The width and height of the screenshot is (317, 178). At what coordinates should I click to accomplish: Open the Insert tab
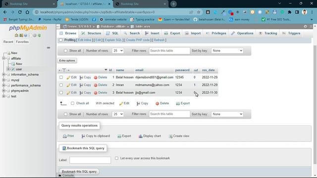pyautogui.click(x=152, y=33)
